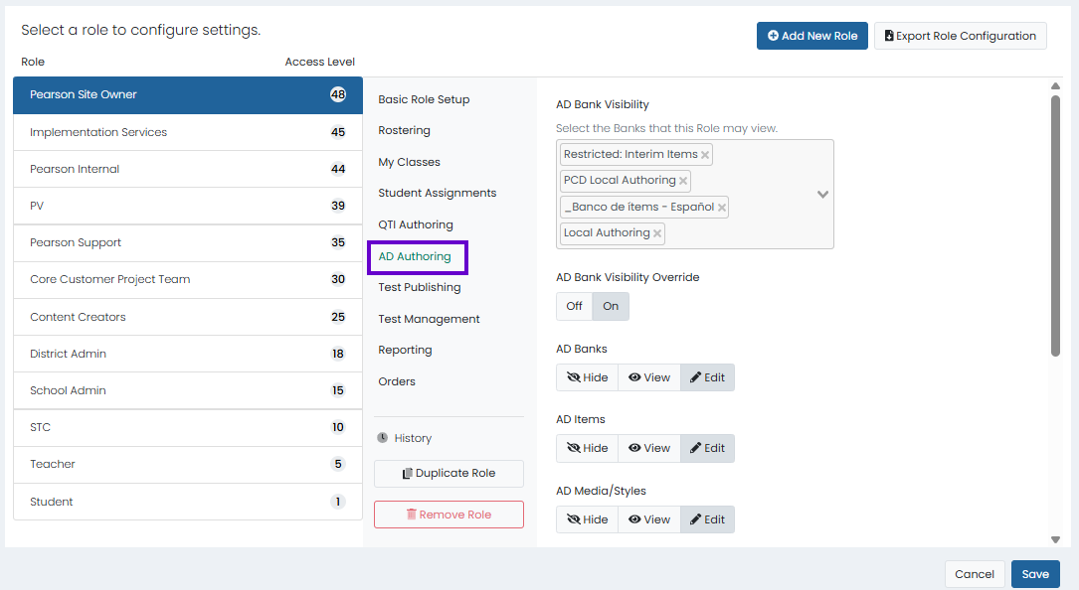Click the History clock icon
The width and height of the screenshot is (1079, 590).
(383, 437)
